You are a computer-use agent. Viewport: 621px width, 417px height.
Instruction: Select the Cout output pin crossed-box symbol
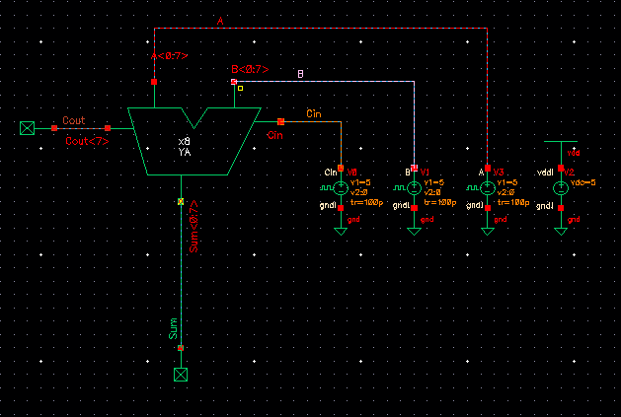[28, 128]
